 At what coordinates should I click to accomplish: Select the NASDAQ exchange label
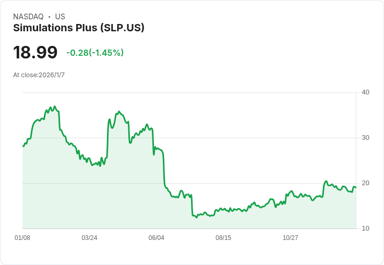click(x=28, y=17)
